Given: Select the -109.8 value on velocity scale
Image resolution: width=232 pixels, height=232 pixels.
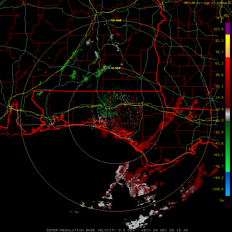Looking at the screenshot, I should click(217, 189).
